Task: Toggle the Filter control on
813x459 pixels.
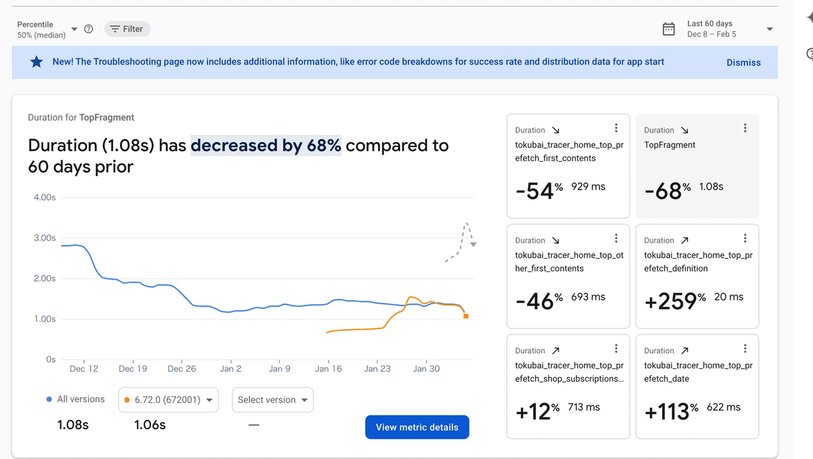Action: tap(127, 28)
